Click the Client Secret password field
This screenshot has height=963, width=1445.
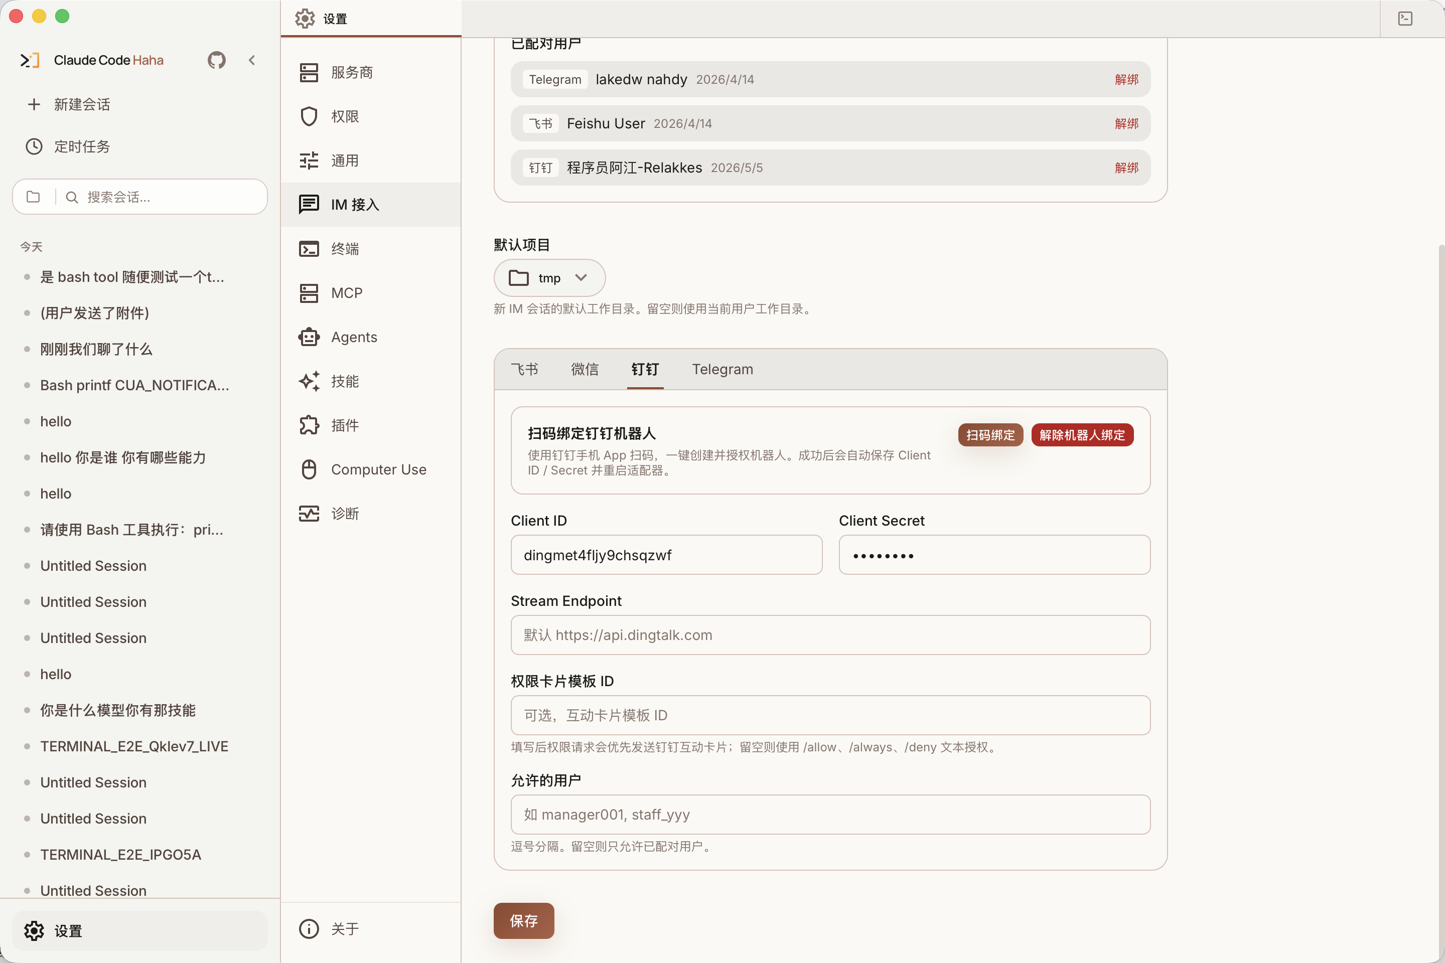point(994,555)
